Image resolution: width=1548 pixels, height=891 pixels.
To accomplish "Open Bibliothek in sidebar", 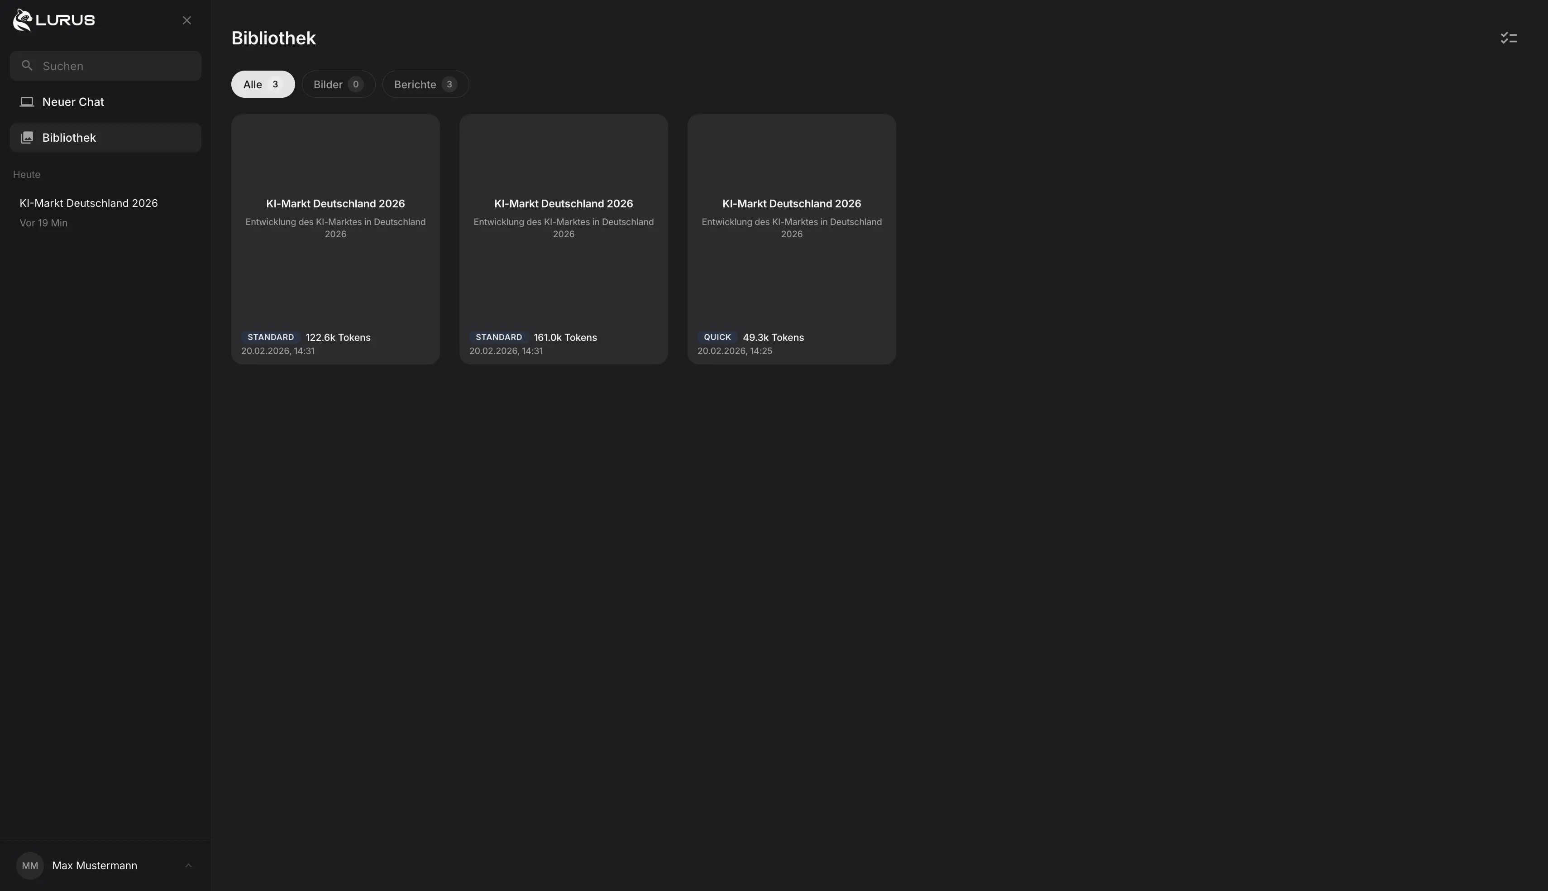I will [69, 138].
